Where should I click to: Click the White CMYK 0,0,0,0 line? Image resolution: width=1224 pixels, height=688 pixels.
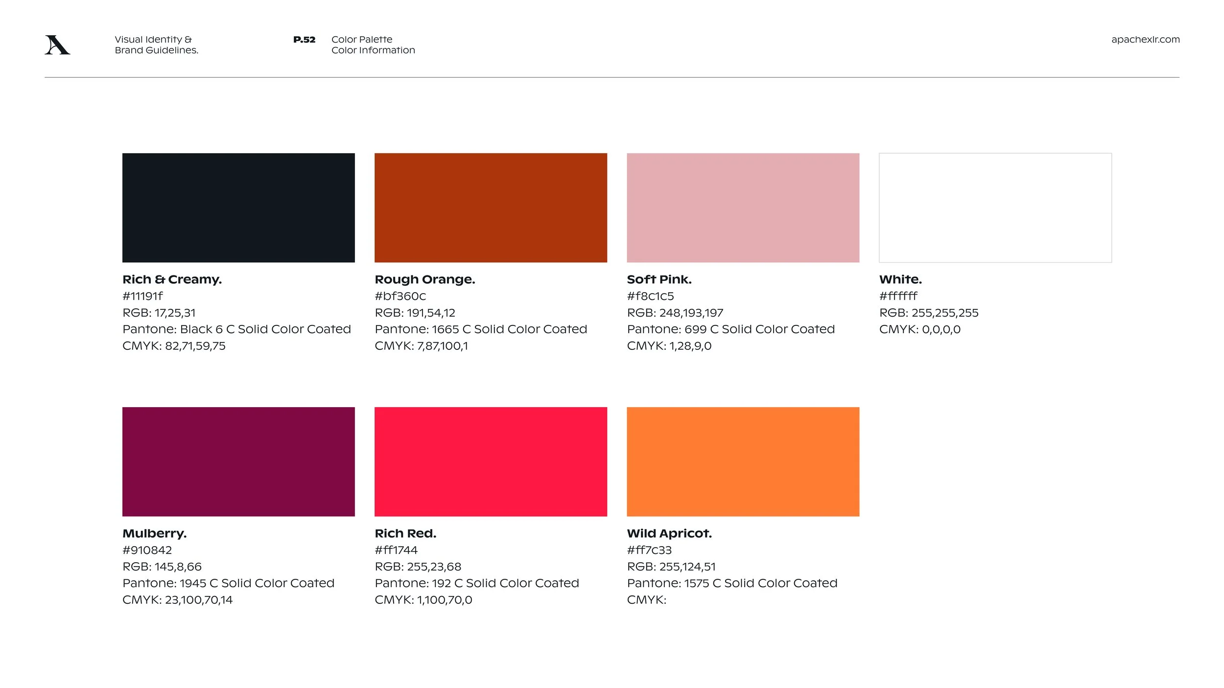click(919, 329)
